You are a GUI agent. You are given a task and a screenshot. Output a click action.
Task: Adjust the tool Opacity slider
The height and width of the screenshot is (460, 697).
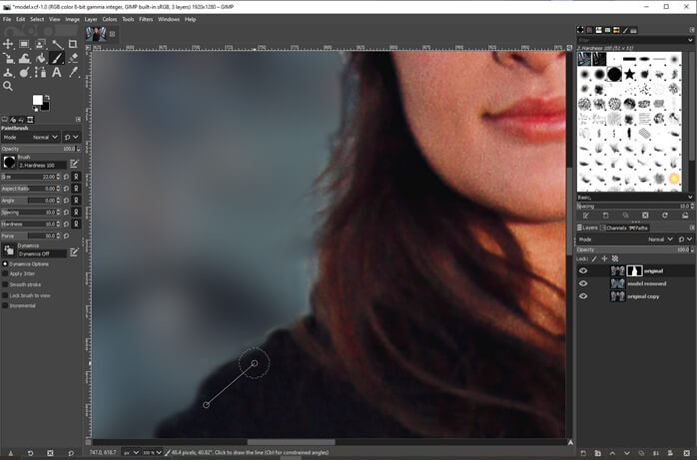[x=39, y=149]
